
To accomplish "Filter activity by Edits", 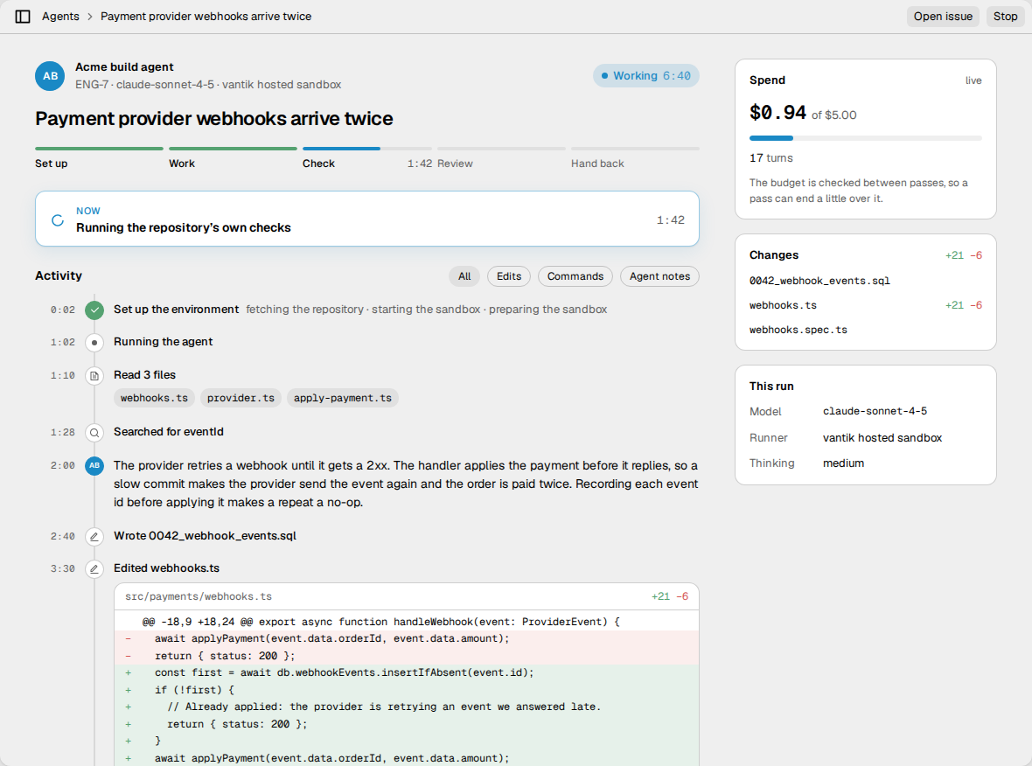I will tap(509, 276).
